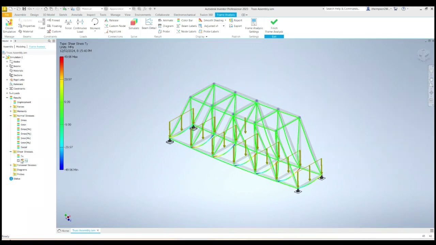Viewport: 436px width, 245px height.
Task: Select the Tx shear stress result
Action: (x=20, y=156)
